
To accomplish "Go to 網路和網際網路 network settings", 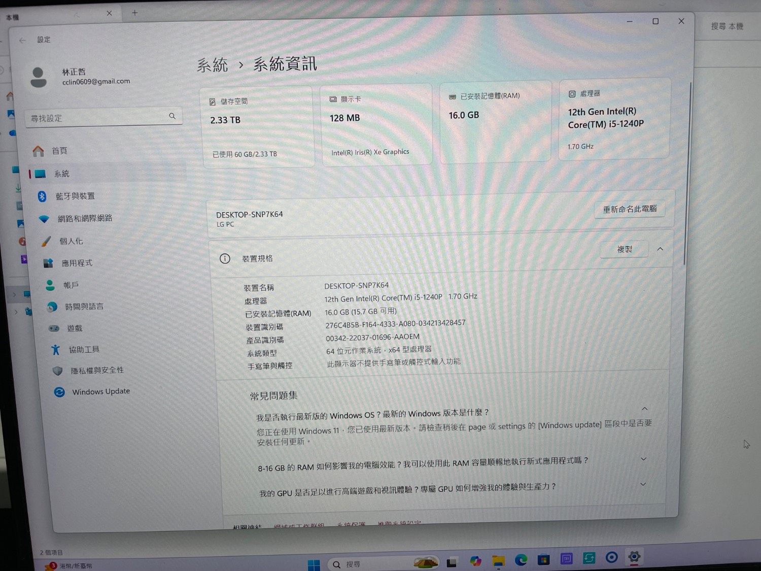I will 84,218.
